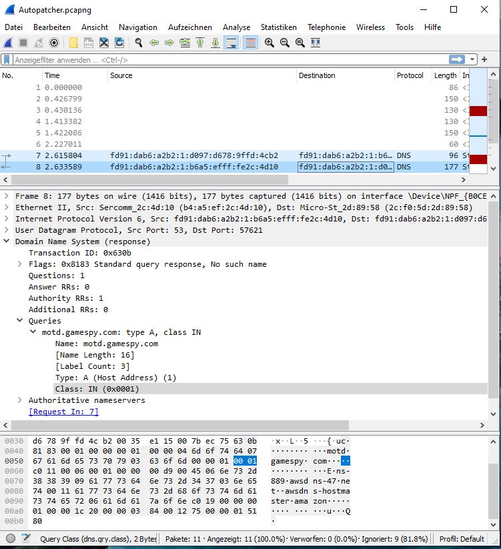This screenshot has width=501, height=549.
Task: Click the Profil: Default status text
Action: click(x=462, y=538)
